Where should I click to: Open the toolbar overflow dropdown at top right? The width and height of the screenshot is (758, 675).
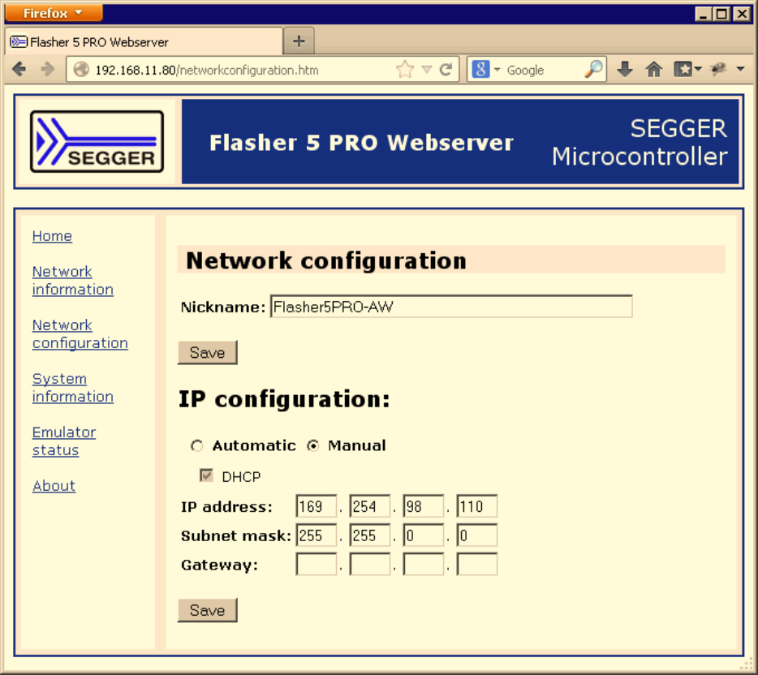[739, 69]
